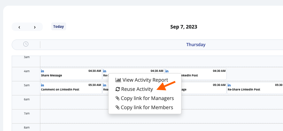Click LinkedIn icon on the 5am 'Rea' event
This screenshot has width=283, height=131.
[105, 85]
